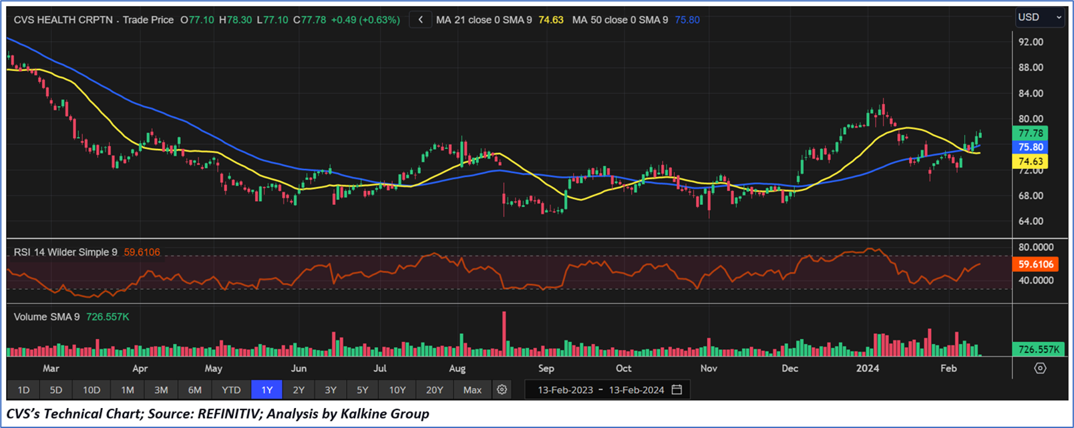Click the 80.0000 RSI axis label
Screen dimensions: 1074x428
click(1036, 248)
